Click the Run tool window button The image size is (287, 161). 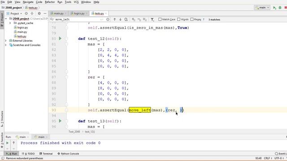click(x=11, y=154)
